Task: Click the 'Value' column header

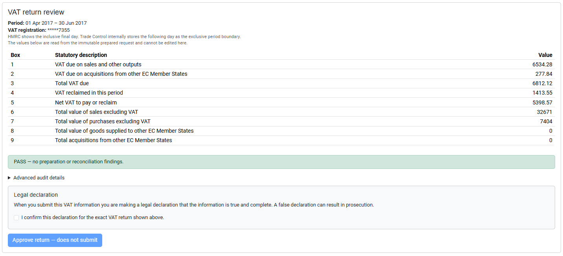Action: [545, 55]
